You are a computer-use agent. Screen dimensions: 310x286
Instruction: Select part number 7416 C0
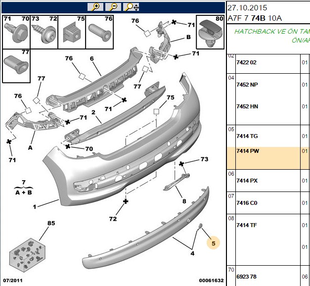point(247,203)
